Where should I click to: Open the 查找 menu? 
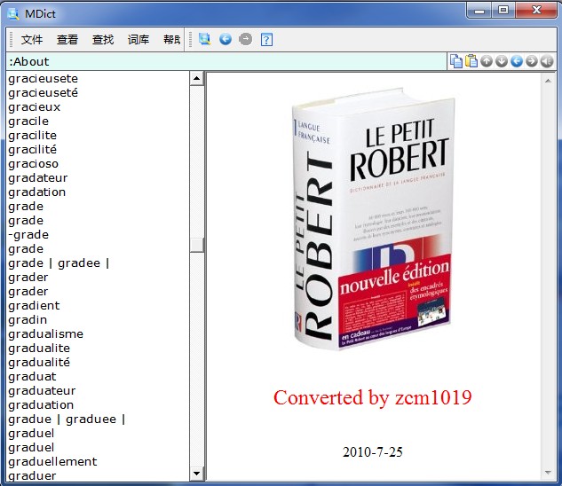(x=103, y=40)
